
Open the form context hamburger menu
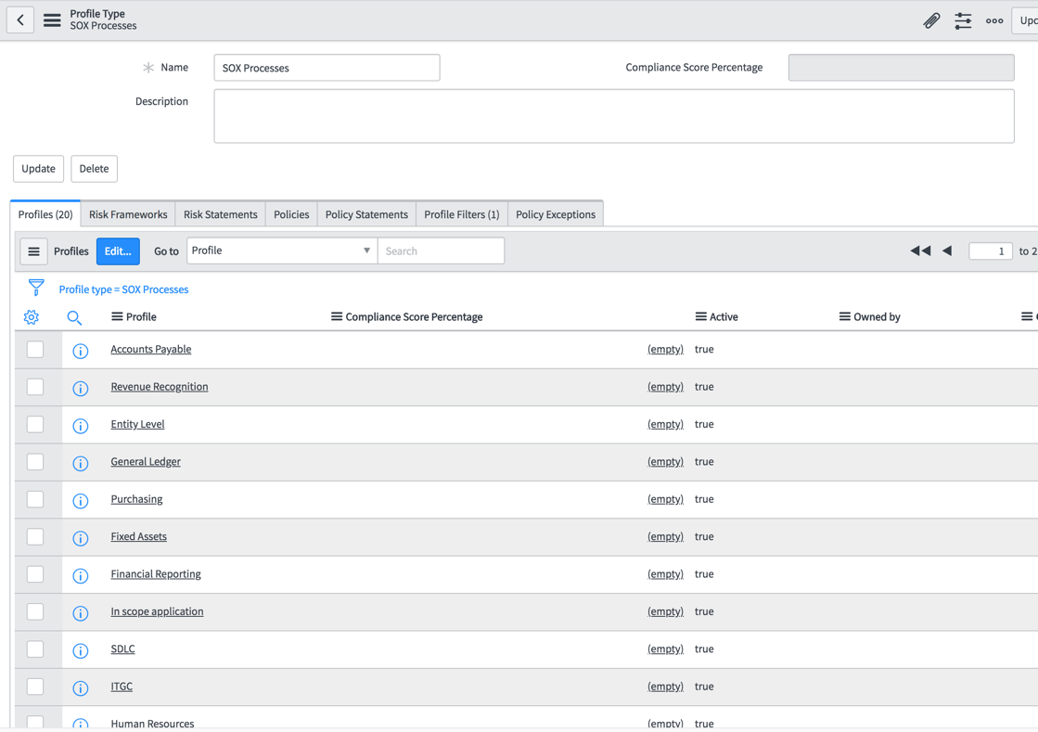click(52, 19)
